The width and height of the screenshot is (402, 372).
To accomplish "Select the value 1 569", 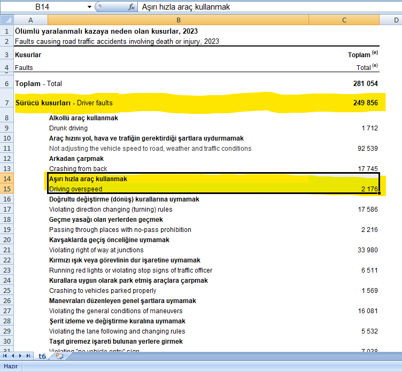I will tap(369, 290).
